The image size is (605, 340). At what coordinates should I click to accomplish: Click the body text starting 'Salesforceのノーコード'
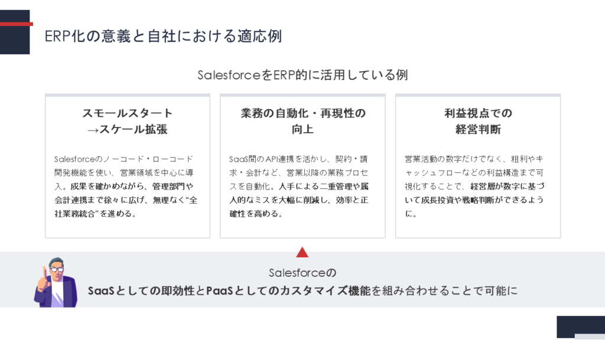[x=126, y=186]
